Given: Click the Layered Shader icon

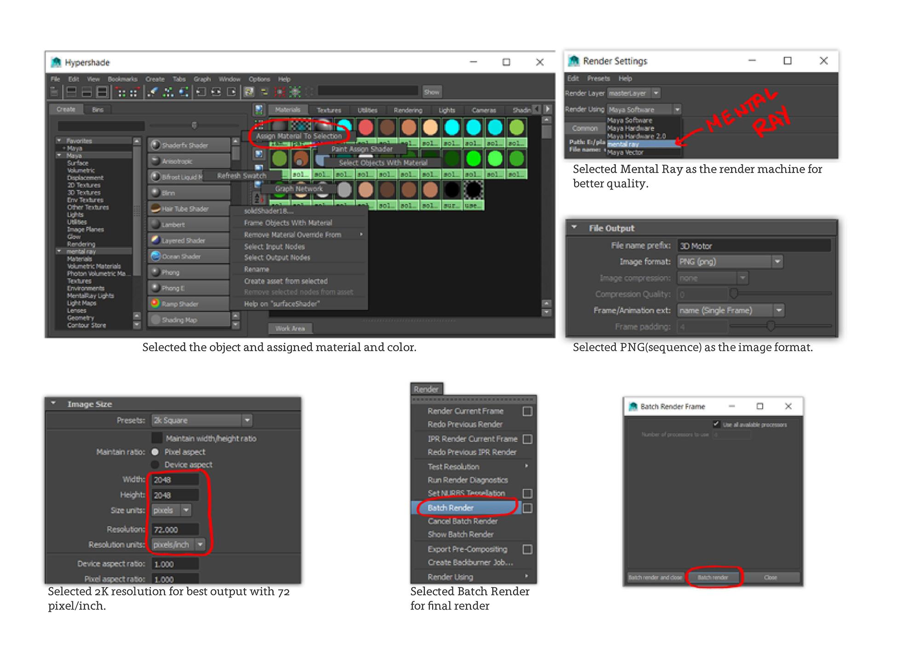Looking at the screenshot, I should point(155,240).
